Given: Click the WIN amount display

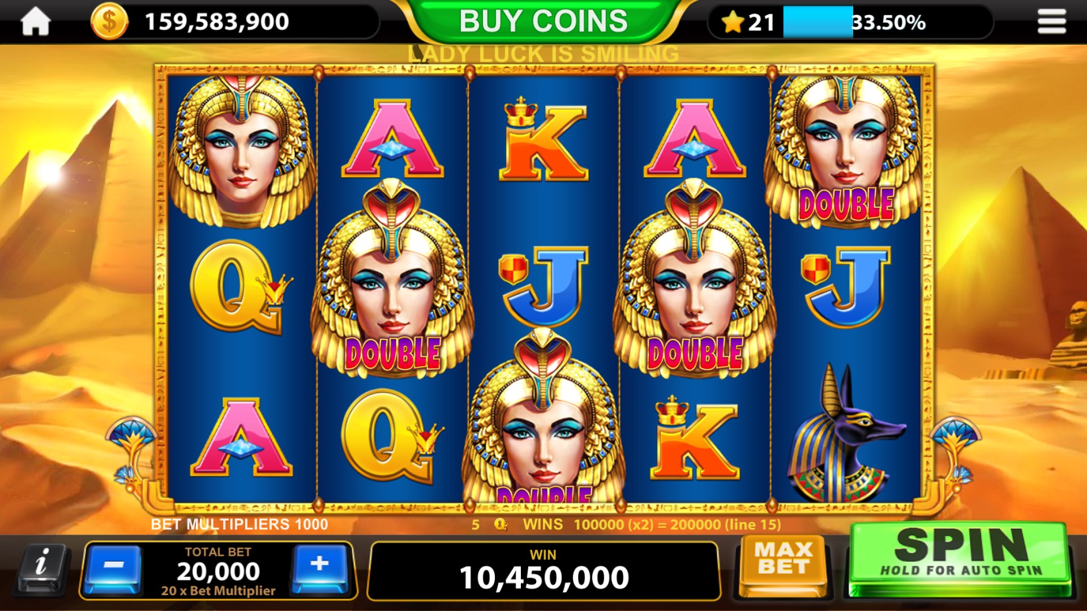Looking at the screenshot, I should coord(543,570).
